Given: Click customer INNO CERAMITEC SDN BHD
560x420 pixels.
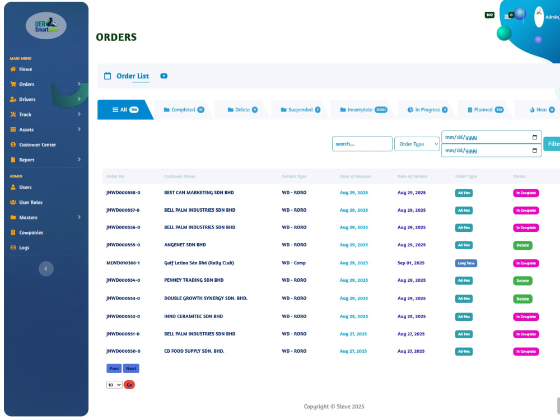Looking at the screenshot, I should click(194, 316).
